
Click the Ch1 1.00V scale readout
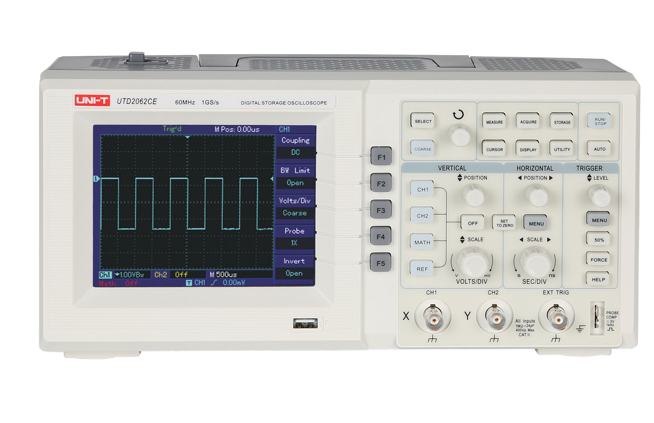(x=125, y=275)
